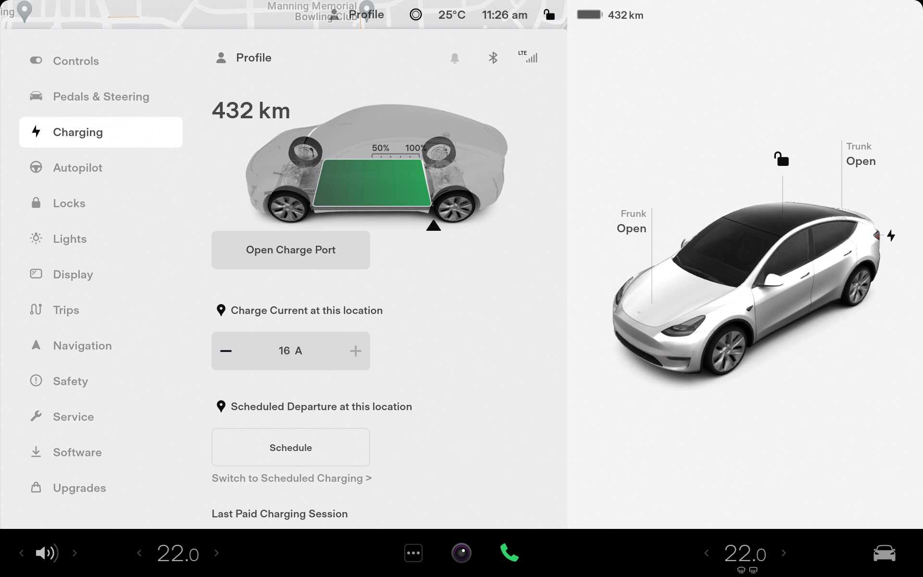Viewport: 923px width, 577px height.
Task: Open the notifications bell icon
Action: tap(454, 58)
